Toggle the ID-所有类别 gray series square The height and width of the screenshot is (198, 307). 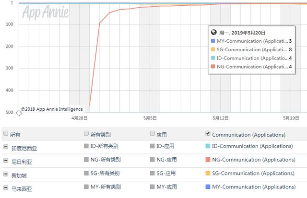coord(86,146)
